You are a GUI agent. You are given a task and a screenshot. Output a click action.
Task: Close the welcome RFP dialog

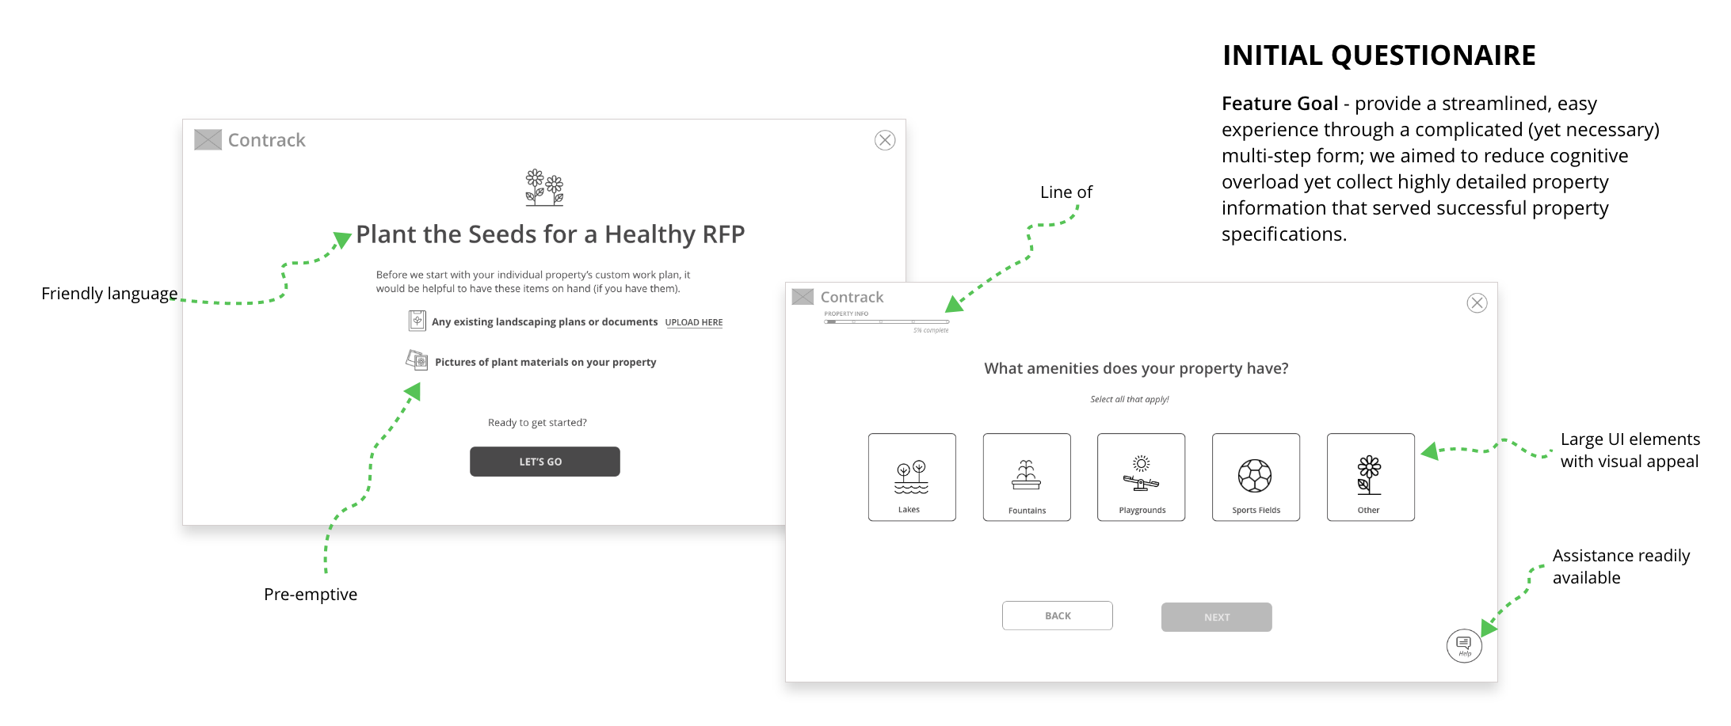pos(885,140)
